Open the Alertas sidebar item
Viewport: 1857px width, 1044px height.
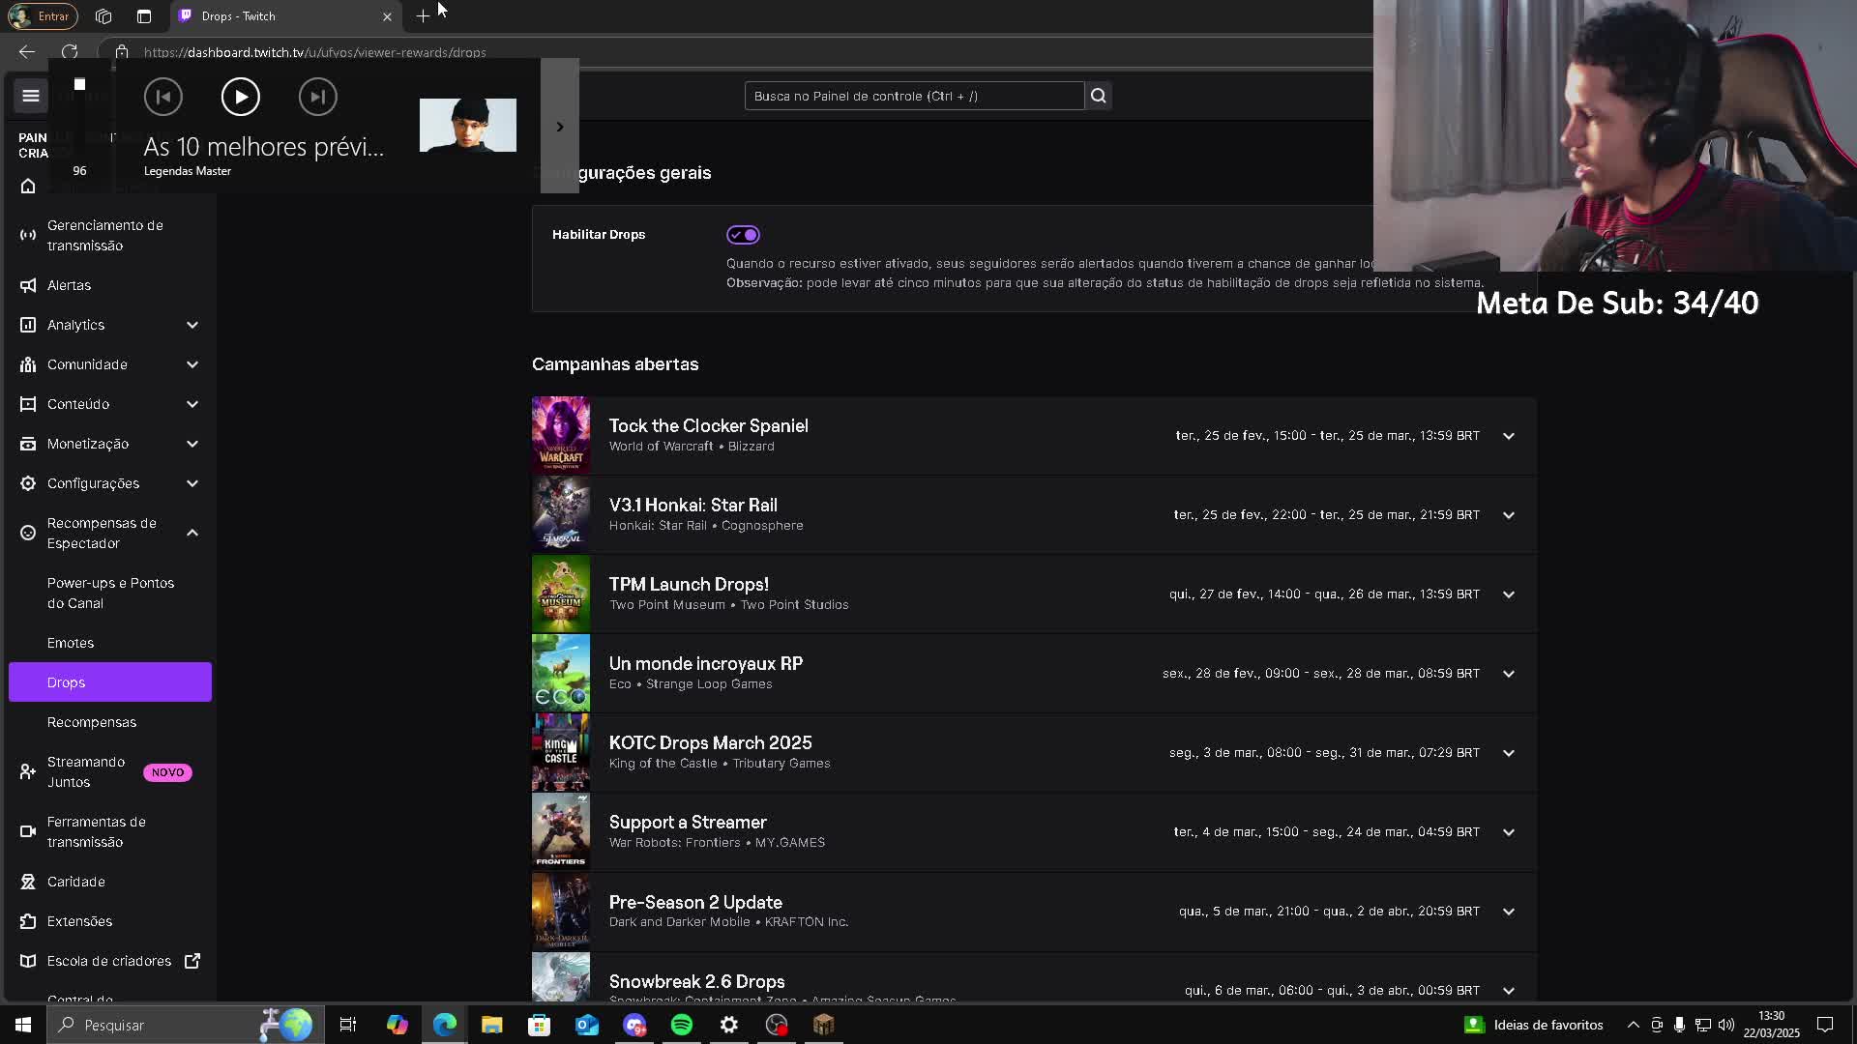point(109,285)
